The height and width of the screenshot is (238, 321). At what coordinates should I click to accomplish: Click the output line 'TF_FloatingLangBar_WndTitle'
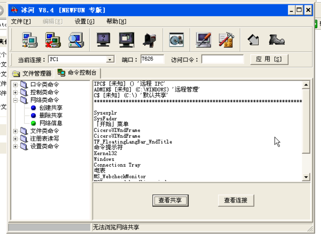(133, 142)
